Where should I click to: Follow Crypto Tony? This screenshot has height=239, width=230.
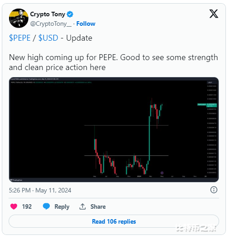pyautogui.click(x=86, y=24)
